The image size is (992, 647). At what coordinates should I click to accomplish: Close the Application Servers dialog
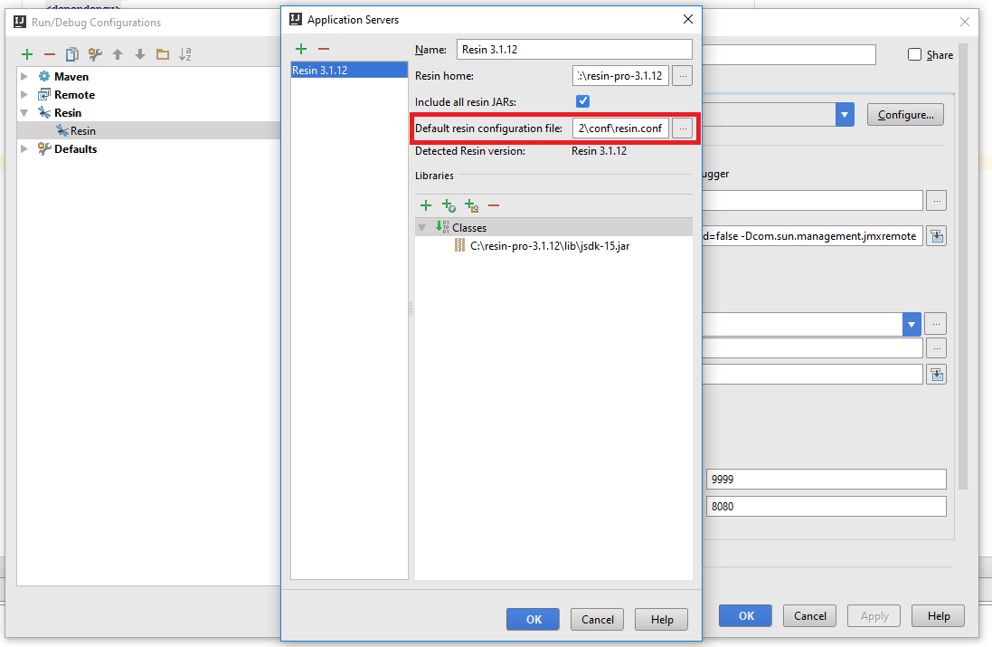pyautogui.click(x=687, y=20)
